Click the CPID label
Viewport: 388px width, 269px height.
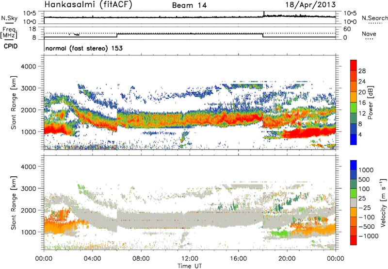[x=11, y=46]
